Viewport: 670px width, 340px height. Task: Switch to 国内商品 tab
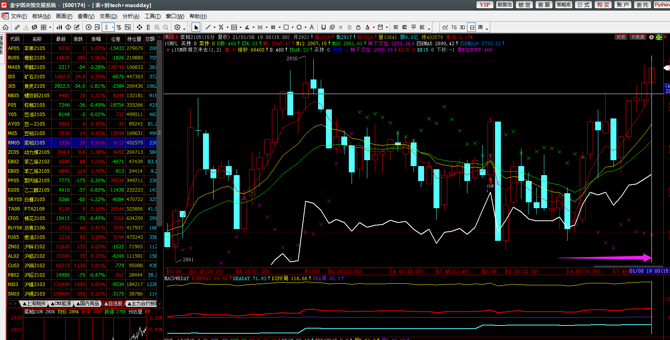coord(88,303)
